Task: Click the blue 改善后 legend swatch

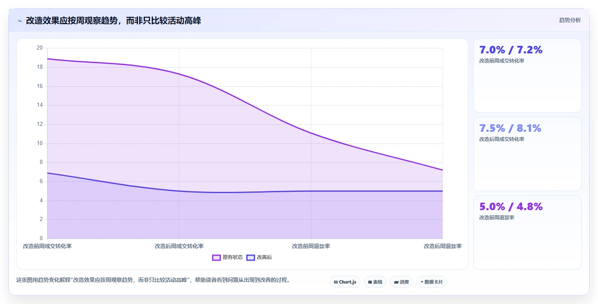Action: coord(250,257)
